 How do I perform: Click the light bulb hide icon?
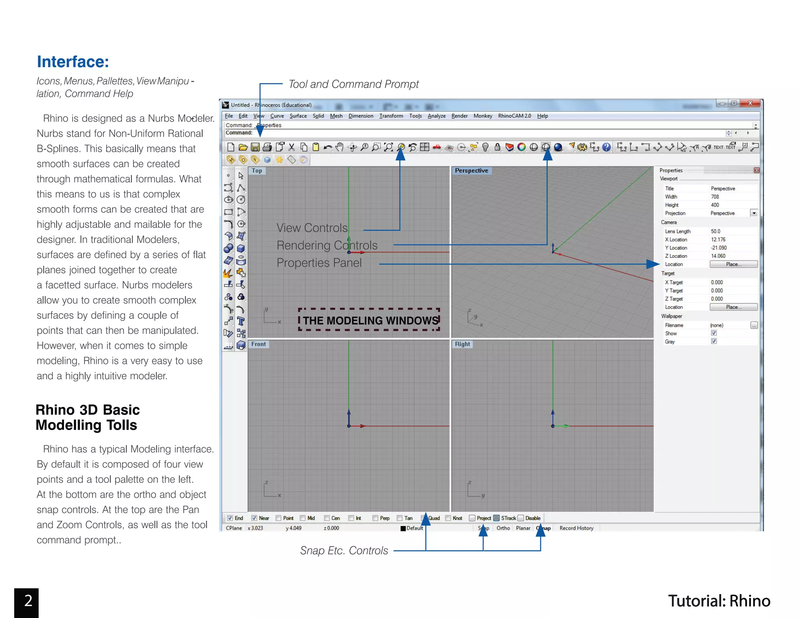click(x=485, y=147)
